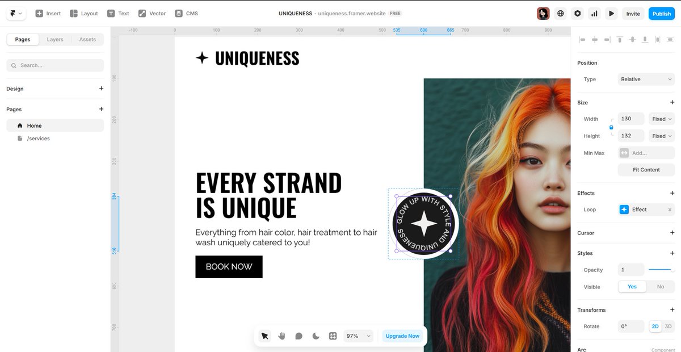Select the Home page
The width and height of the screenshot is (681, 352).
(x=55, y=125)
